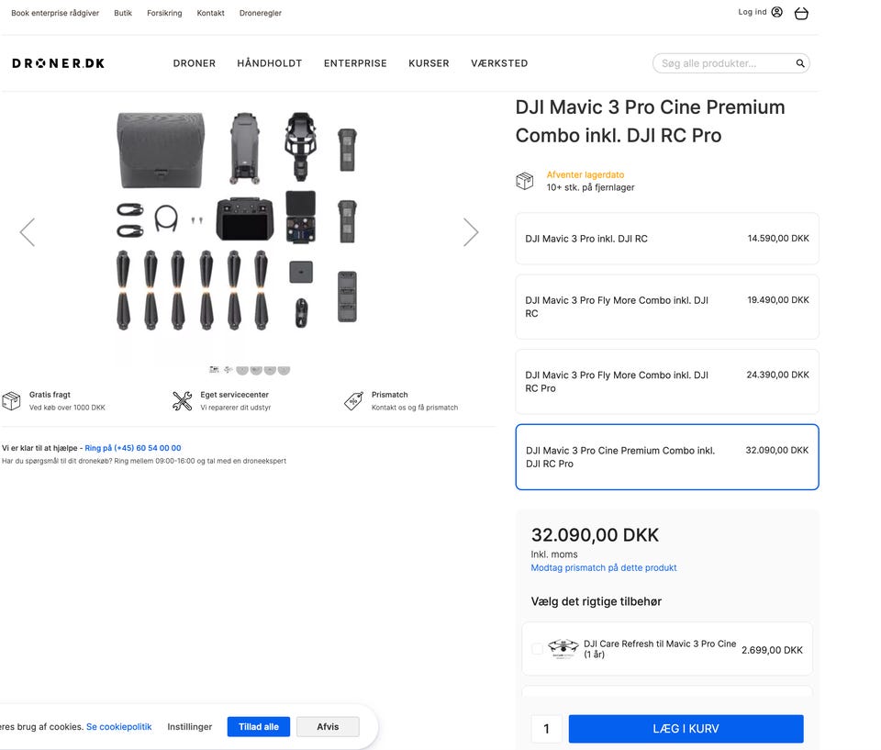
Task: Click the Droner.dk logo
Action: [58, 63]
